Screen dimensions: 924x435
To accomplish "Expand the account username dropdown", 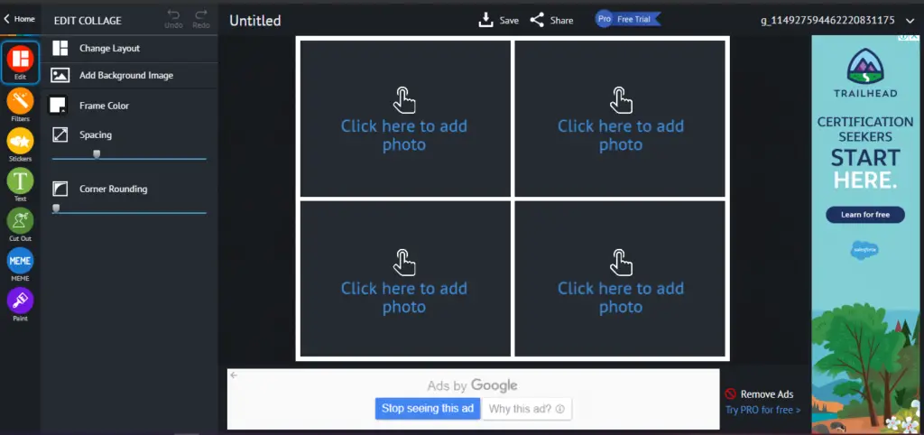I will click(x=909, y=20).
